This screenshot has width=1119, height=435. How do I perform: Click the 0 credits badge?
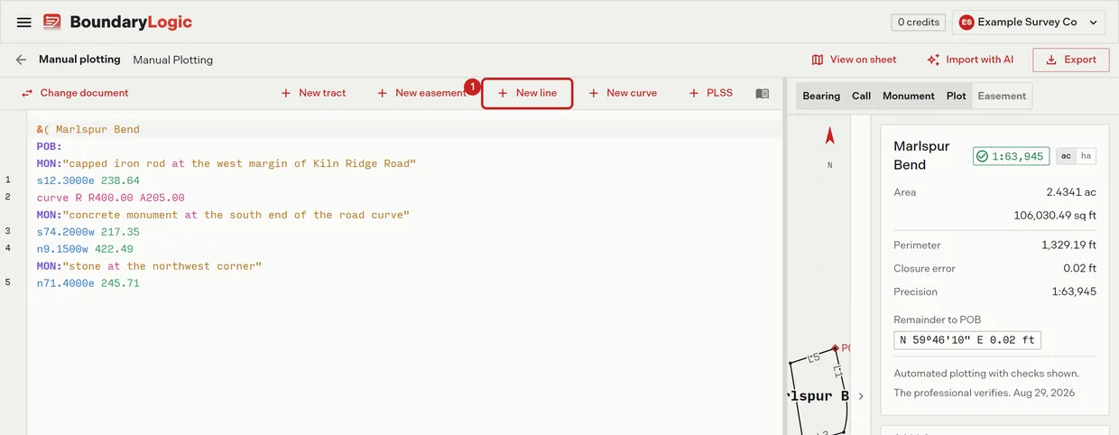919,23
